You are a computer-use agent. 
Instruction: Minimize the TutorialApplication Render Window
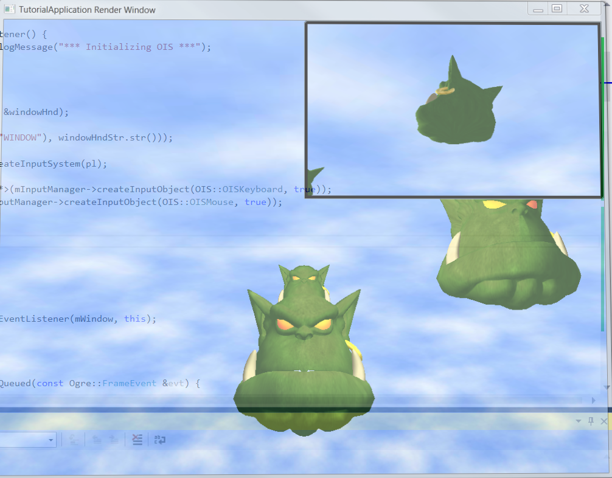538,9
